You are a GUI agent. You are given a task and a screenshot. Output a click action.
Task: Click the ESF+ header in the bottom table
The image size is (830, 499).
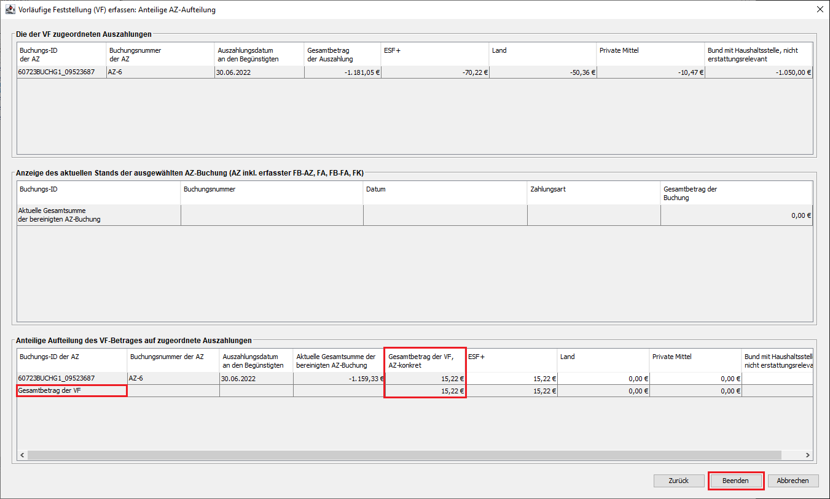[x=512, y=360]
